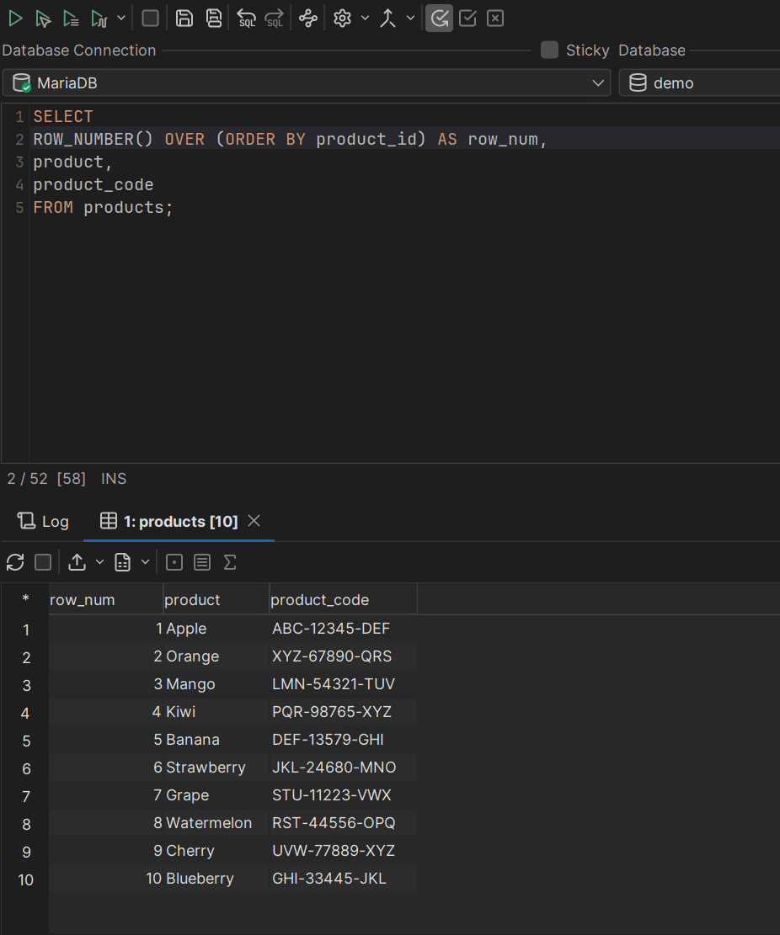Expand the run options dropdown arrow

[x=121, y=18]
